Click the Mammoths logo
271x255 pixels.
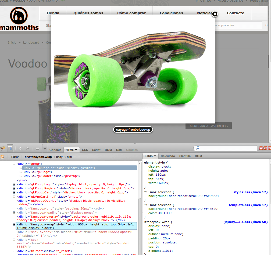pyautogui.click(x=19, y=19)
